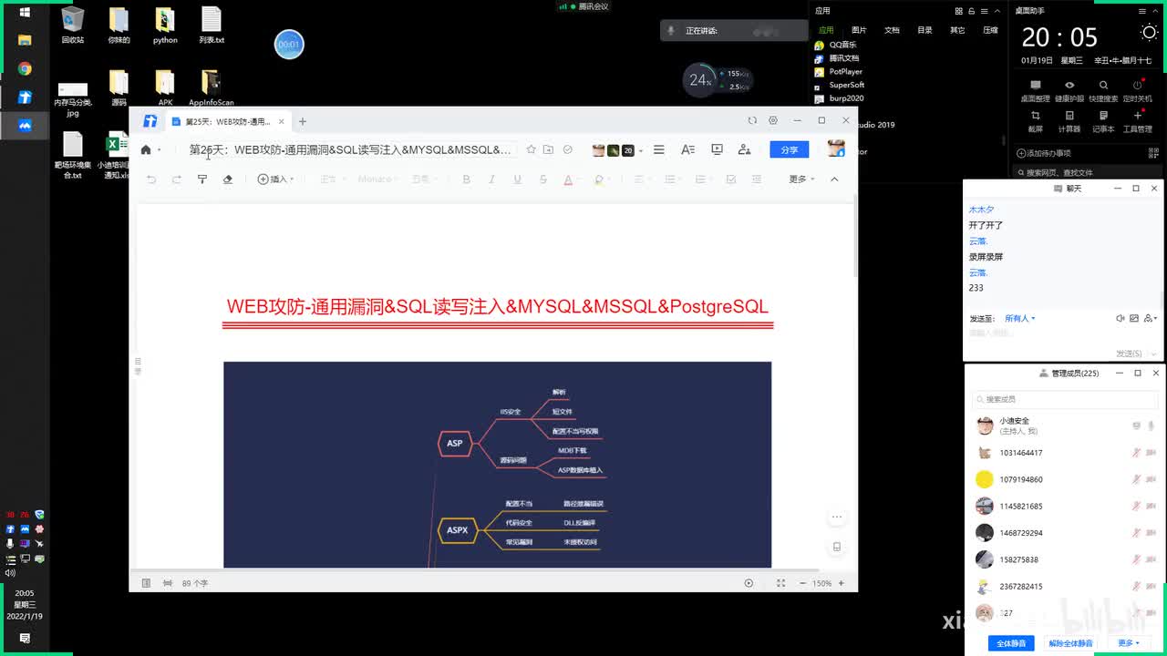Undo the last edit

click(151, 179)
